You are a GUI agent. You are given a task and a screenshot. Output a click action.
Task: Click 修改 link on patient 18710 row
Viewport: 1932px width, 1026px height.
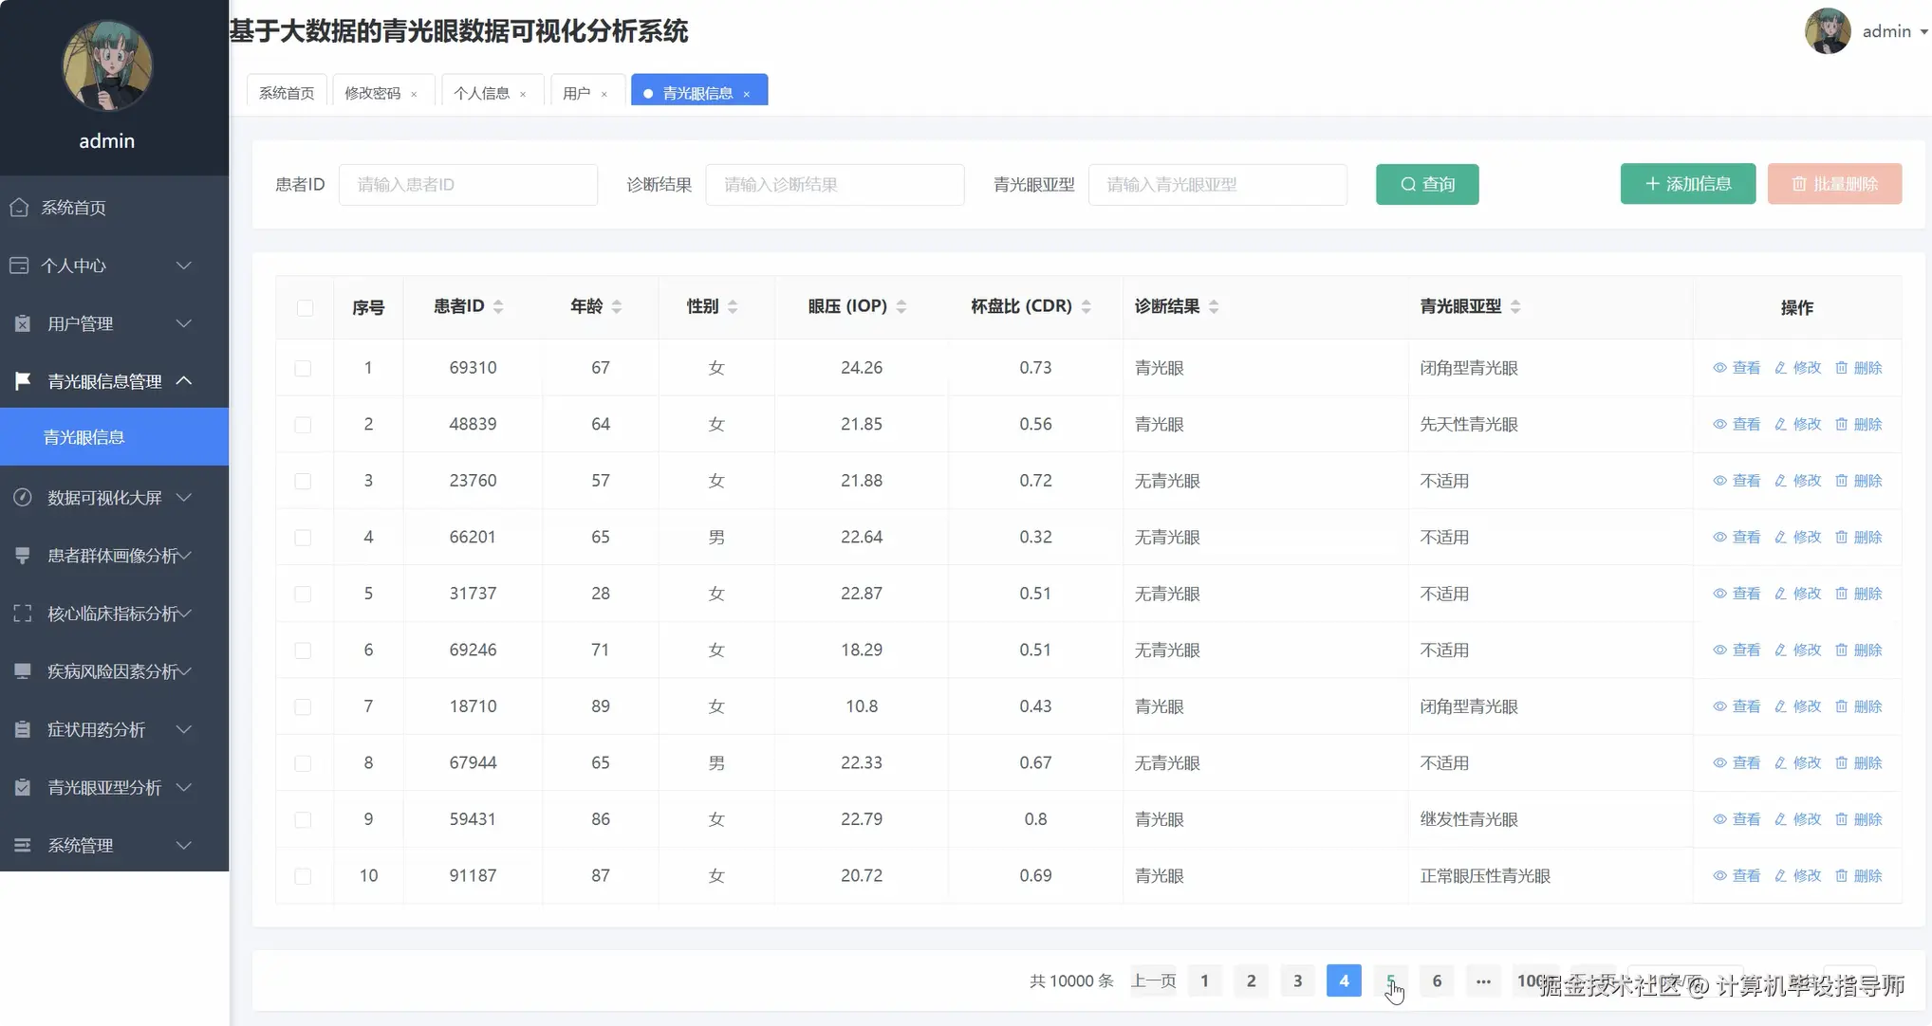1806,705
